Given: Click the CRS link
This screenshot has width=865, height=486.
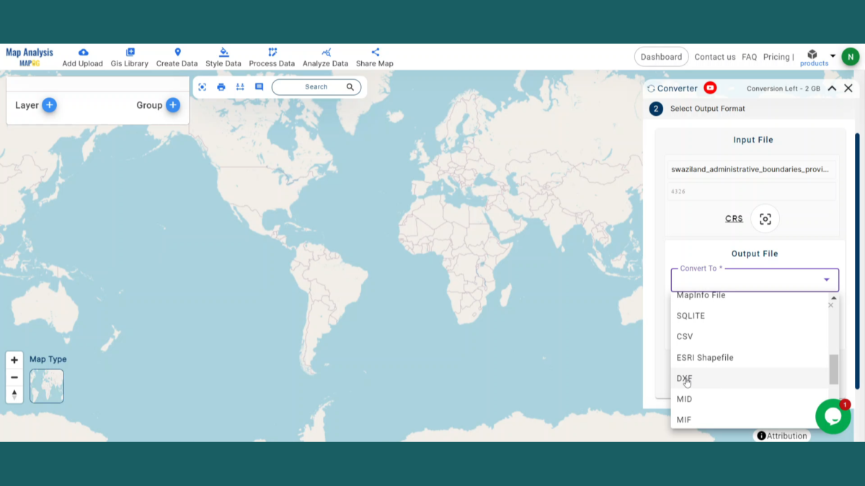Looking at the screenshot, I should pos(734,219).
